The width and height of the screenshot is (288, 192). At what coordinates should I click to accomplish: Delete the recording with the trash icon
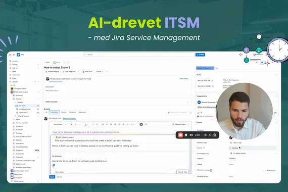tap(215, 135)
